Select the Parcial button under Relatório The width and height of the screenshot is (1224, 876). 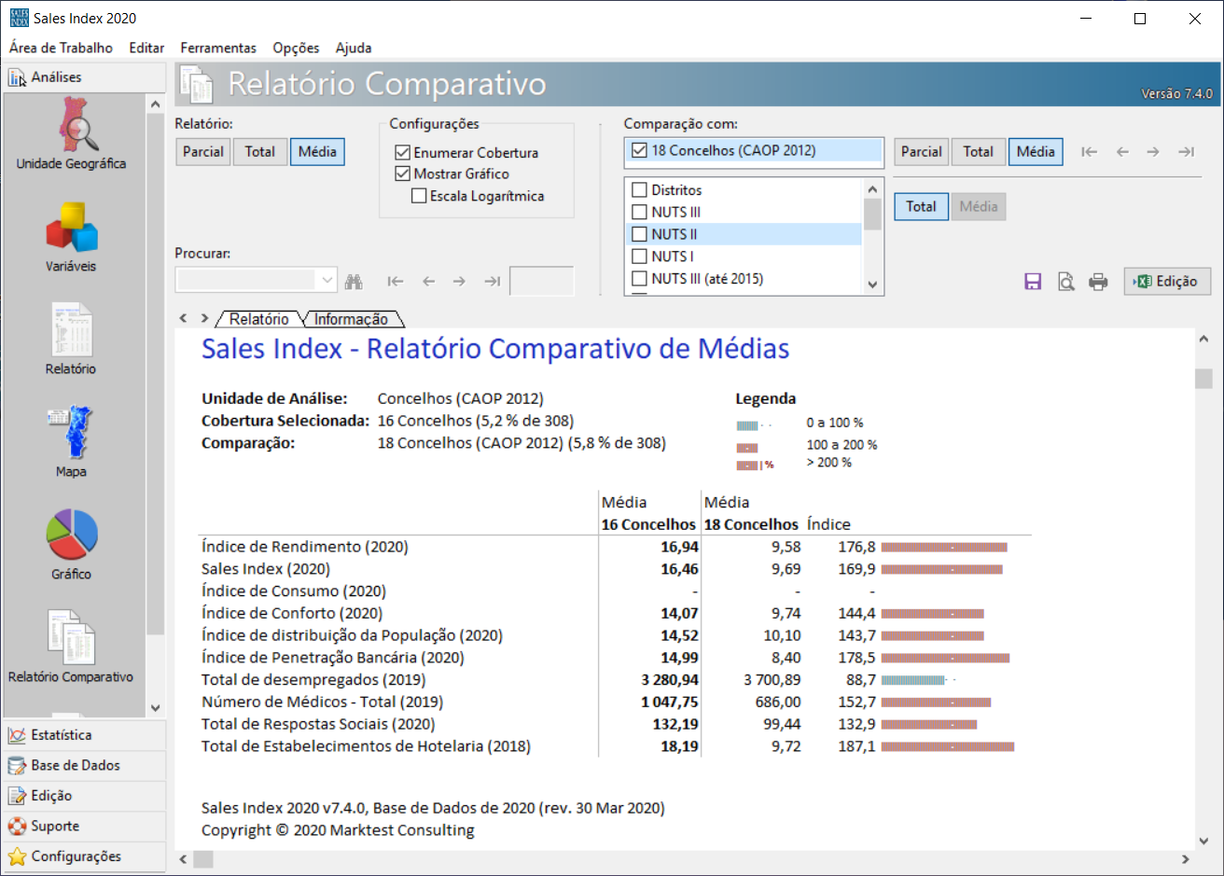202,151
